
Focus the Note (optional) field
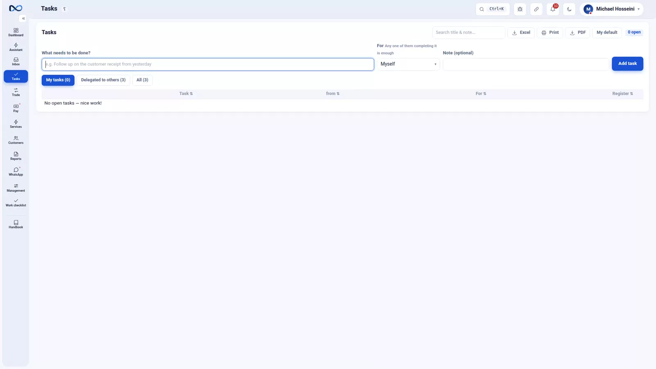526,64
